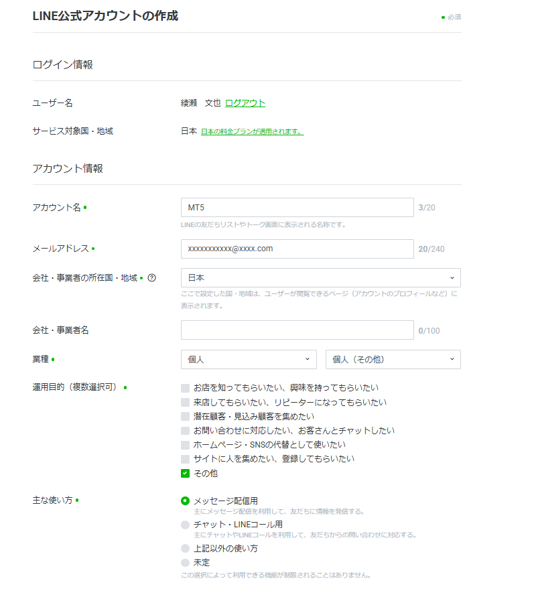Image resolution: width=536 pixels, height=597 pixels.
Task: Select the チャット・LINEコール用 radio button
Action: [186, 525]
